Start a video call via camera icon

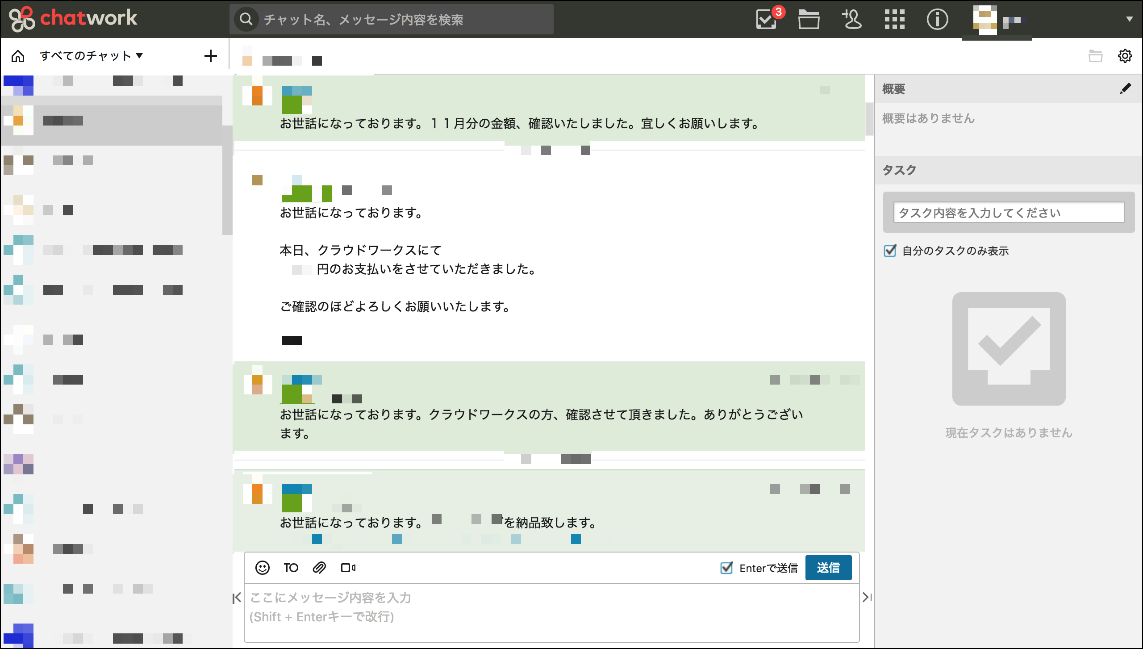pyautogui.click(x=348, y=568)
